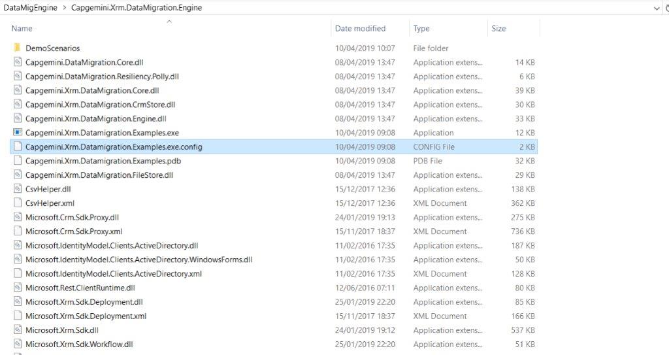Click the Microsoft.Xrm.Sdk.Deployment.dll file icon

coord(18,301)
